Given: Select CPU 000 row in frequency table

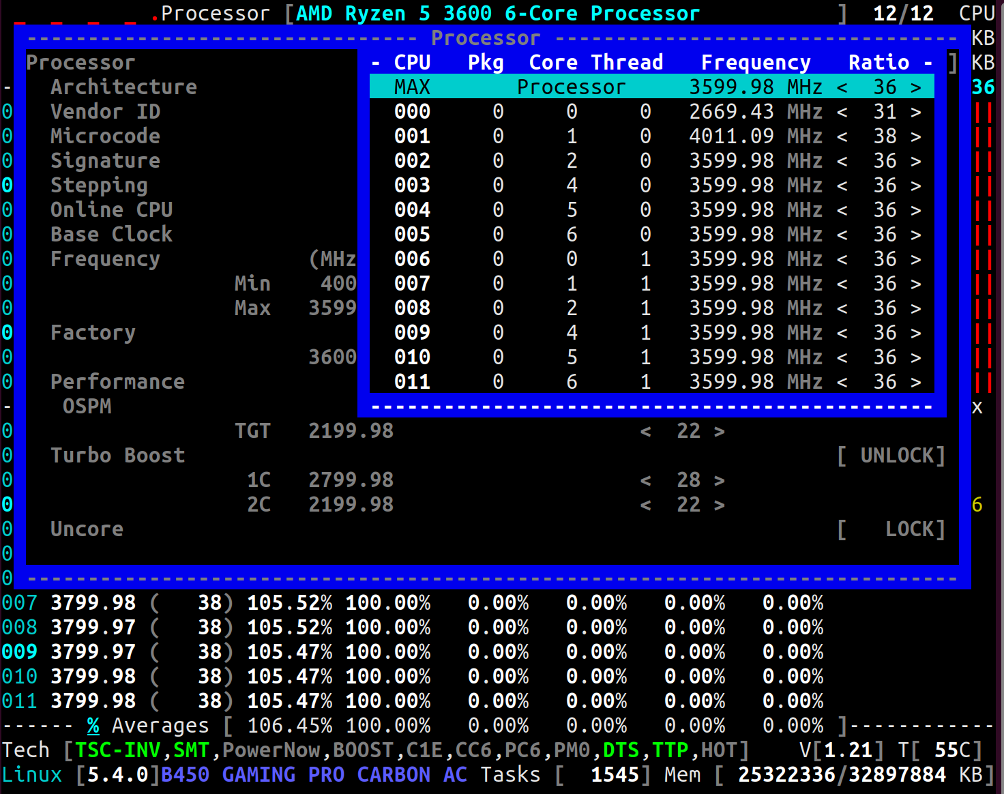Looking at the screenshot, I should coord(652,111).
